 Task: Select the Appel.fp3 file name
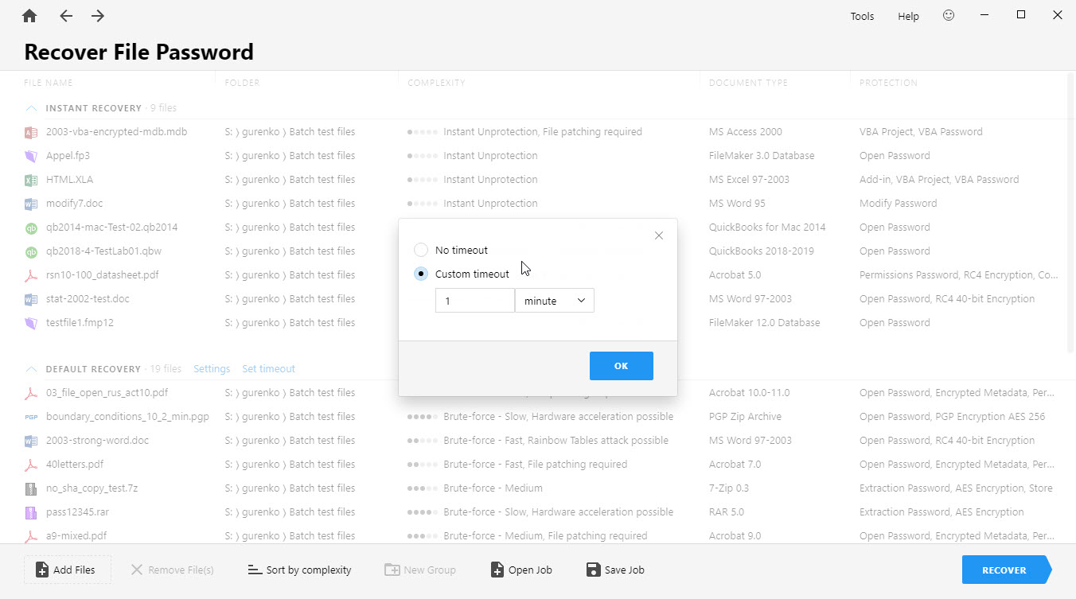point(68,156)
